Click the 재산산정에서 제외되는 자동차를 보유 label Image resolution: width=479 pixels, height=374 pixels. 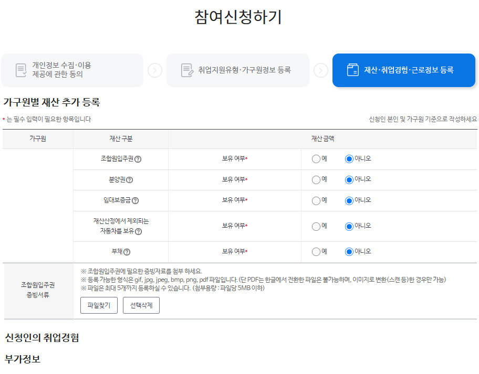(121, 226)
